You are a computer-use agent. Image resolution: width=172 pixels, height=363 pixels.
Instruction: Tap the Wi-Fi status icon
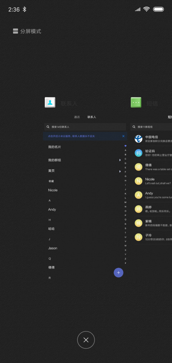click(146, 9)
